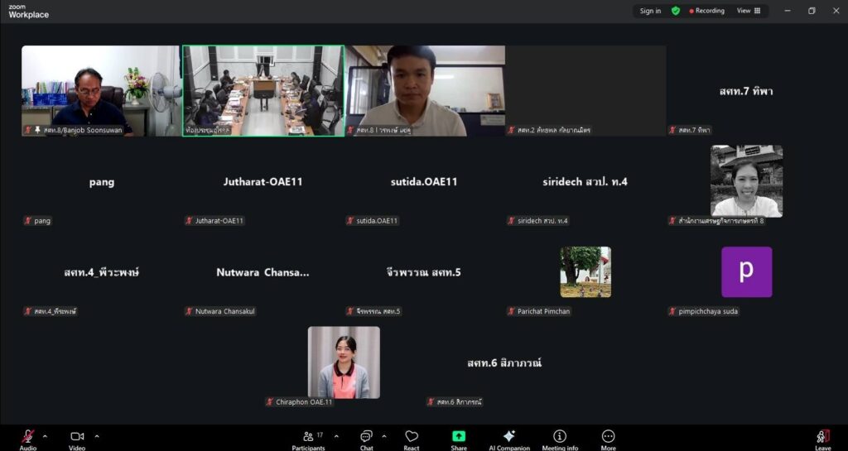
Task: Open the View layout menu
Action: click(x=749, y=11)
